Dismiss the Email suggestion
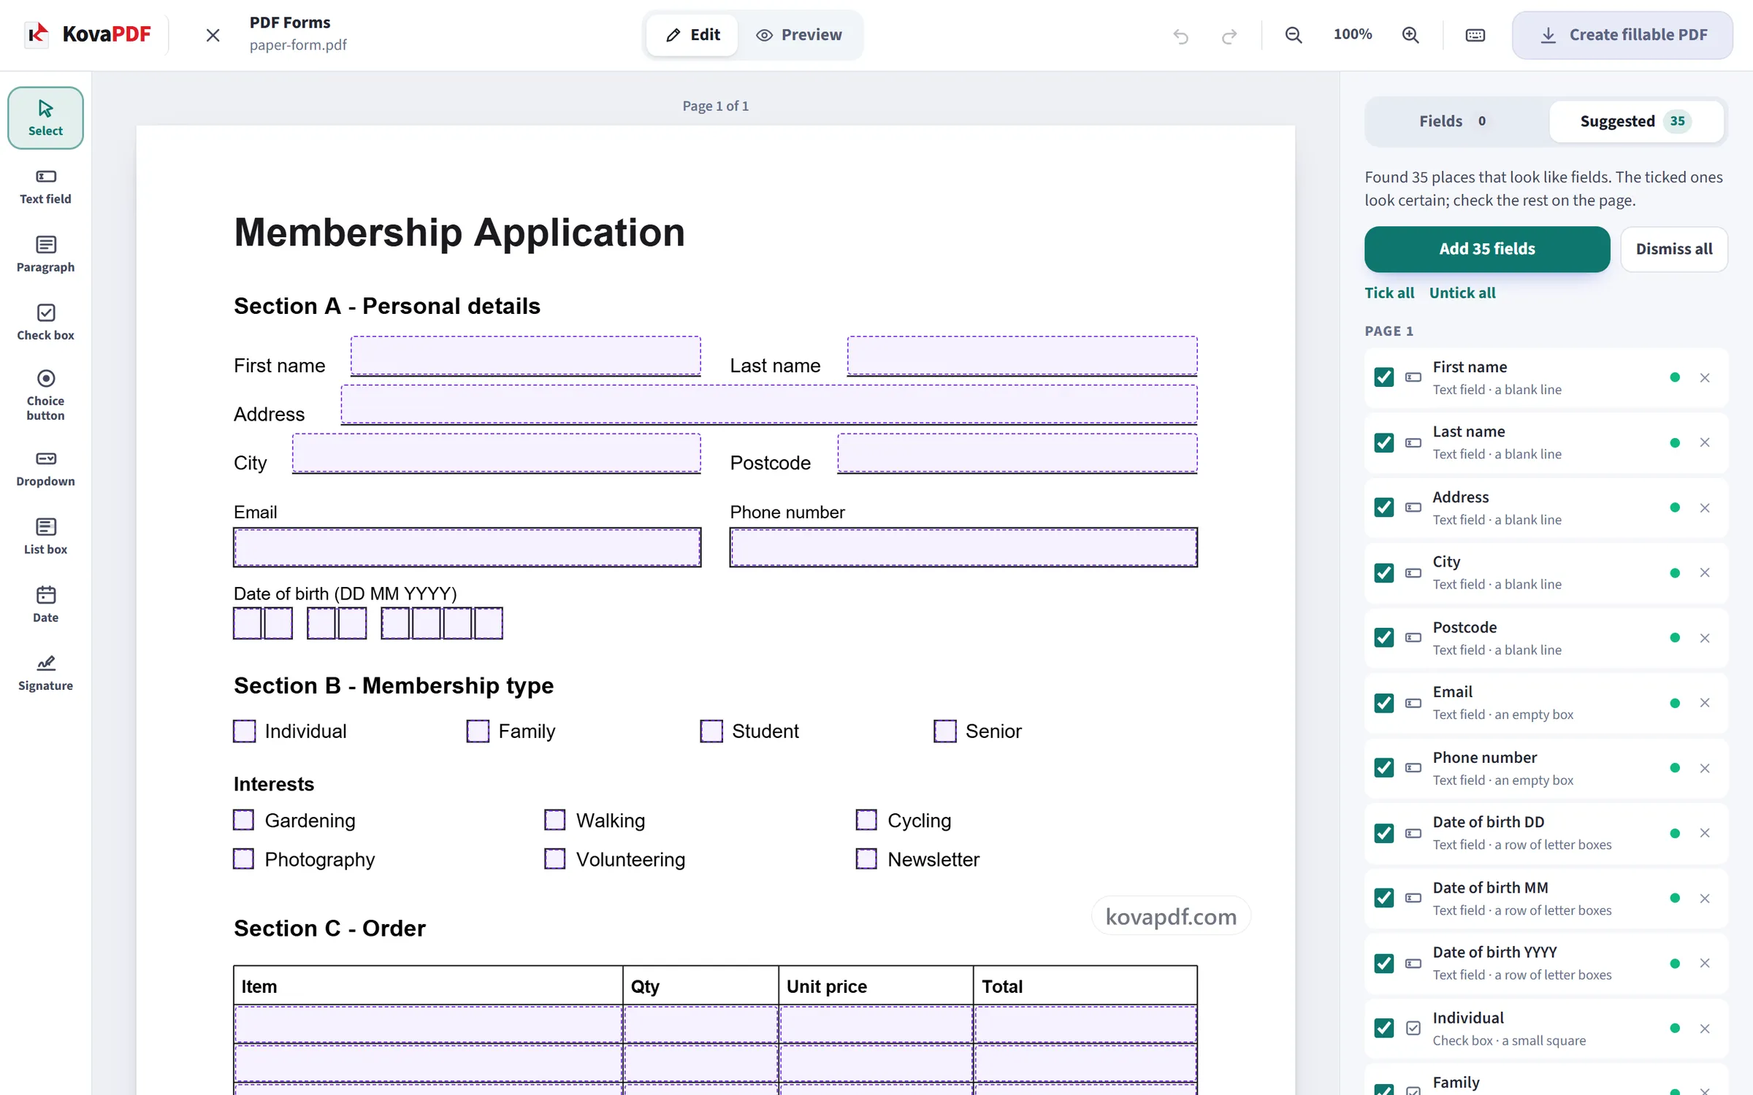 click(1705, 703)
